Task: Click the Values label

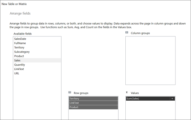Action: point(135,93)
